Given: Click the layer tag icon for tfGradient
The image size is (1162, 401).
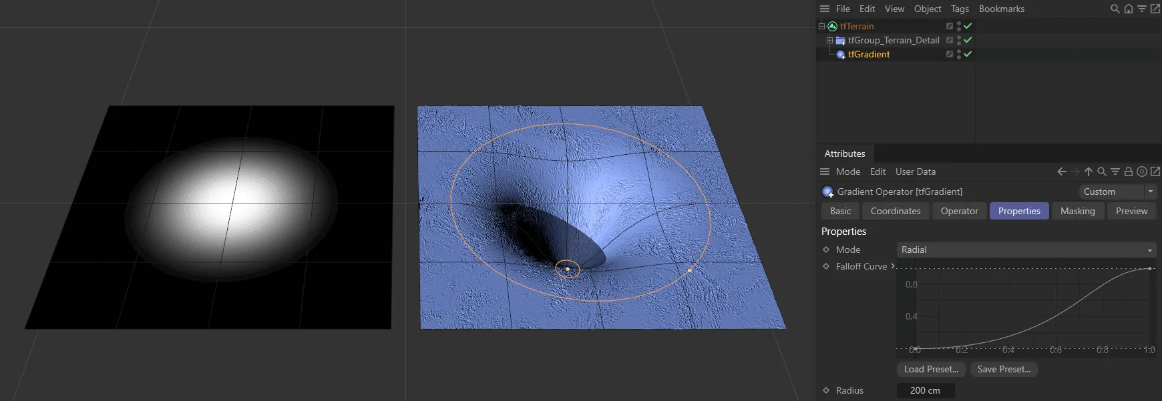Looking at the screenshot, I should click(950, 54).
